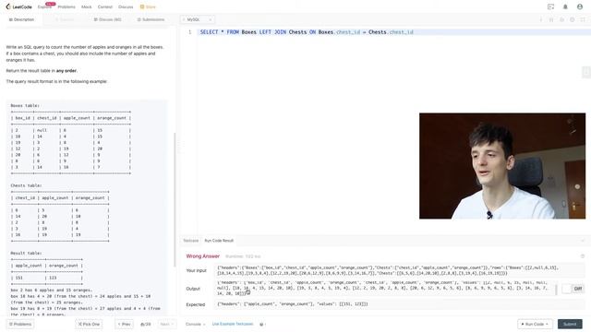
Task: Click the webcam video overlay
Action: (502, 166)
